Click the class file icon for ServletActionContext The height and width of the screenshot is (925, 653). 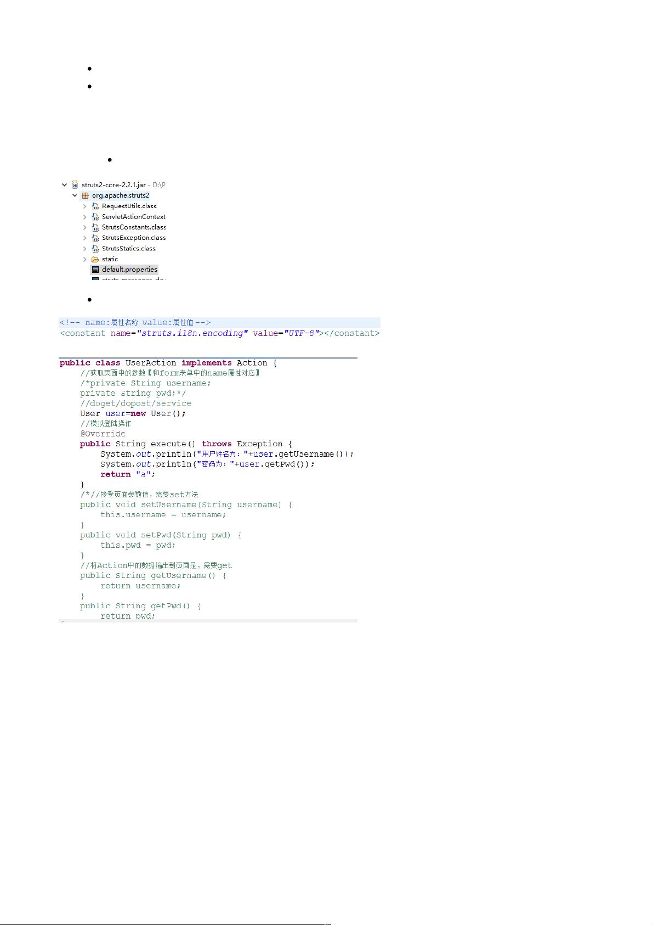[x=95, y=217]
